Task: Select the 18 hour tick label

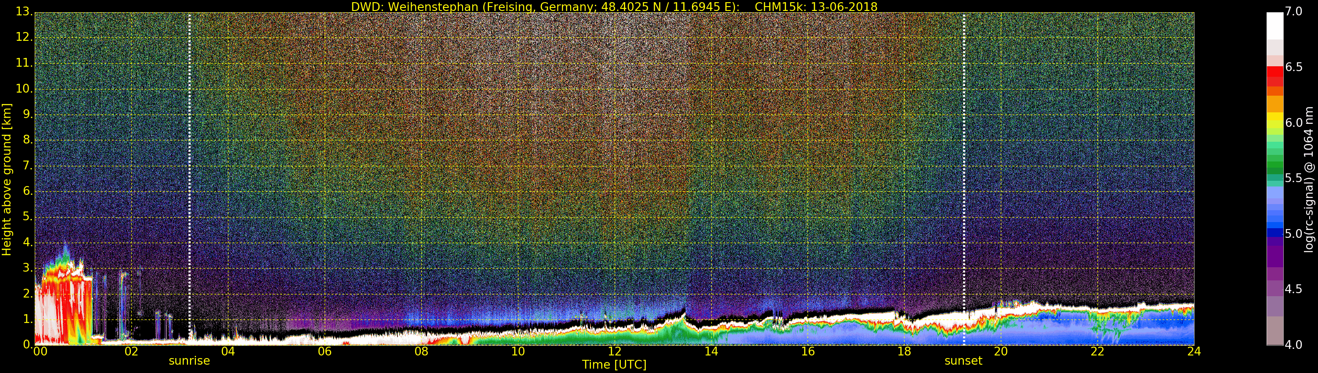Action: tap(904, 351)
